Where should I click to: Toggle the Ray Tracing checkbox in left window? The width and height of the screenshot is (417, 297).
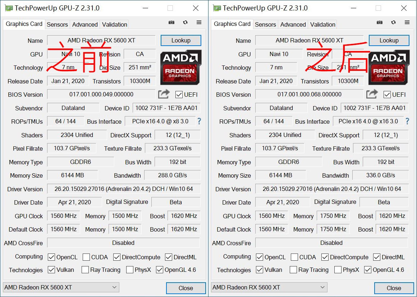click(85, 270)
